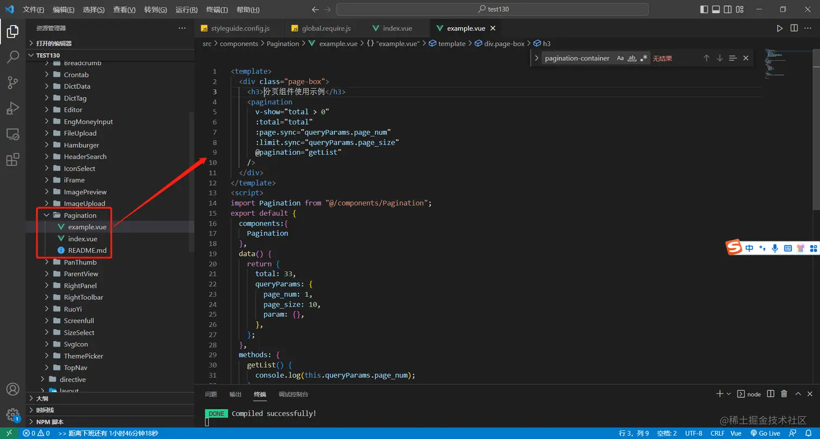Close the example.vue tab

pos(492,28)
